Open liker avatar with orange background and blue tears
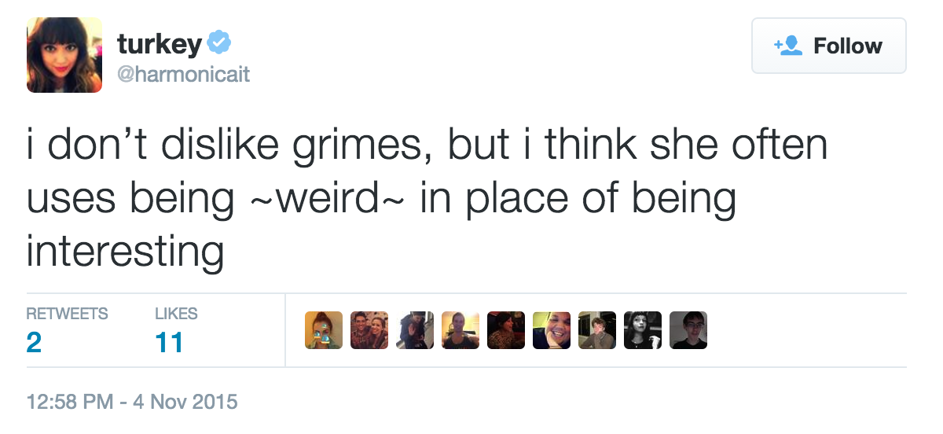Screen dimensions: 943x434 coord(324,330)
